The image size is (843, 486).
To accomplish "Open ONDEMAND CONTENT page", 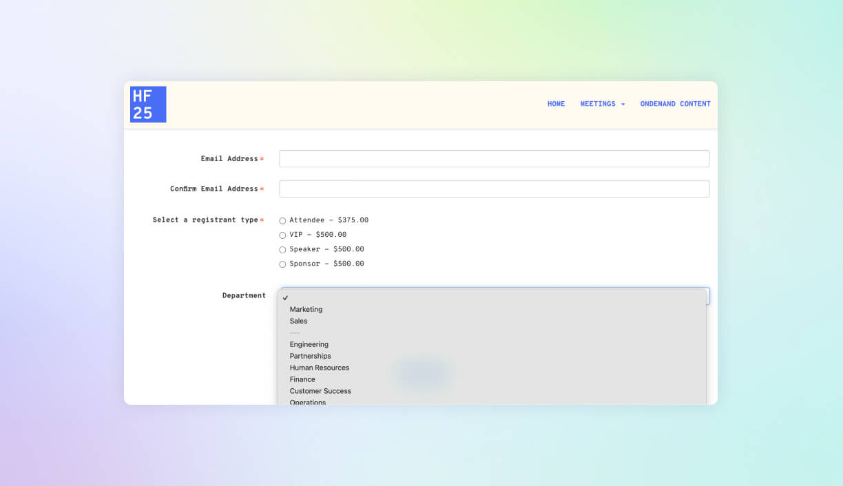I will coord(675,104).
